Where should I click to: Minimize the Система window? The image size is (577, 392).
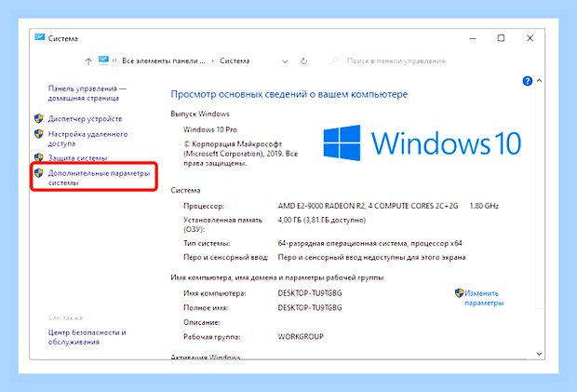(x=473, y=38)
